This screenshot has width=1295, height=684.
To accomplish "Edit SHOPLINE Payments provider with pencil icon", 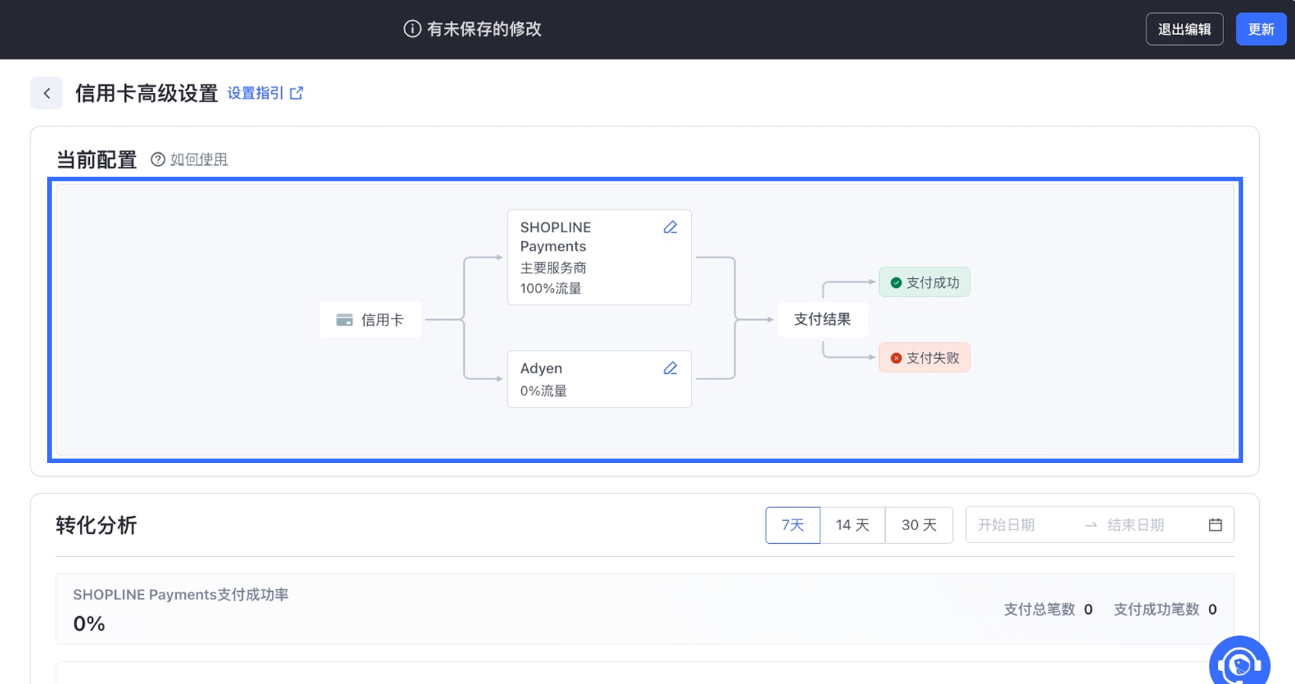I will click(670, 227).
